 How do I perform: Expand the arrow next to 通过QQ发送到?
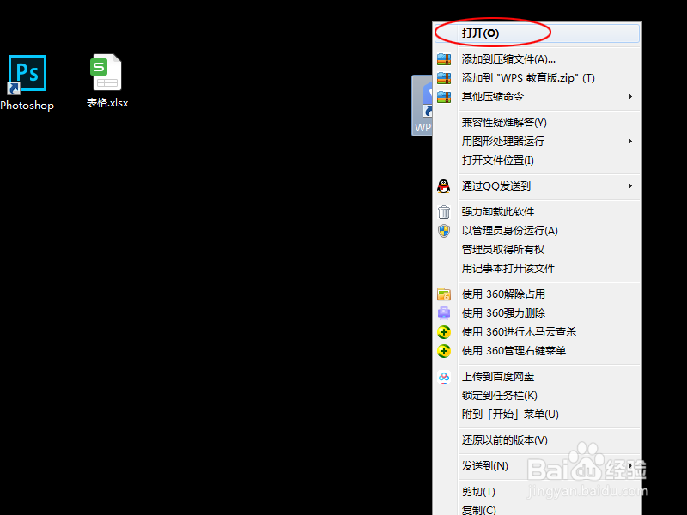point(630,186)
